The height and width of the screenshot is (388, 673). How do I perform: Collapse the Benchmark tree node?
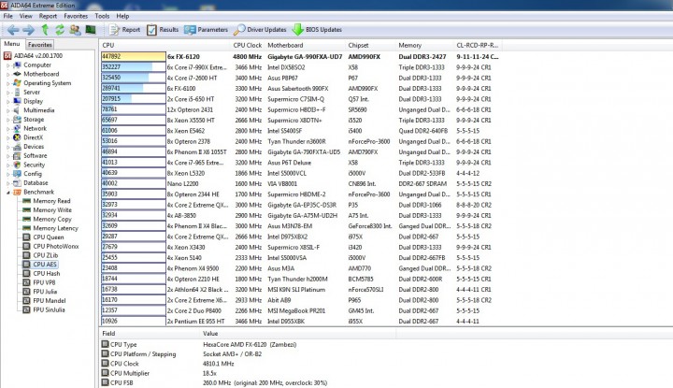(x=7, y=193)
